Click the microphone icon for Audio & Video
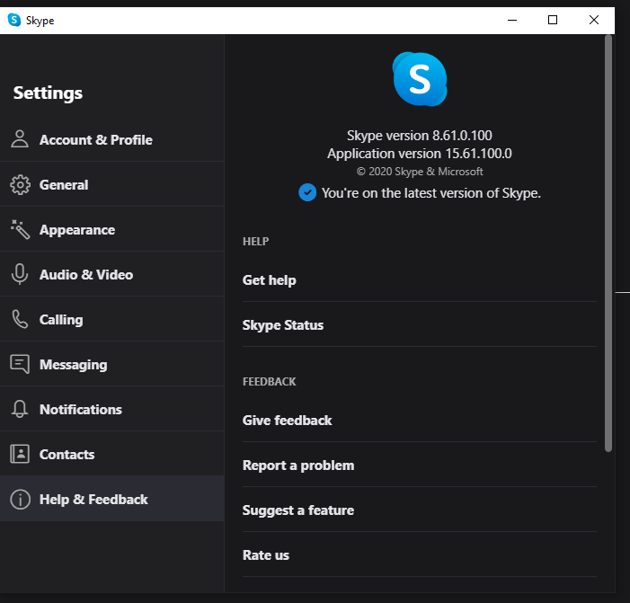This screenshot has width=630, height=603. click(x=20, y=274)
